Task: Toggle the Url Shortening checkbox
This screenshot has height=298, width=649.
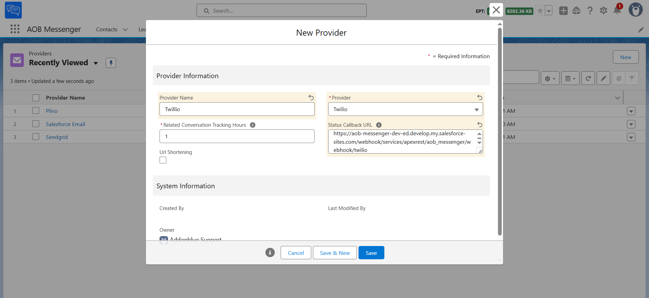Action: coord(163,160)
